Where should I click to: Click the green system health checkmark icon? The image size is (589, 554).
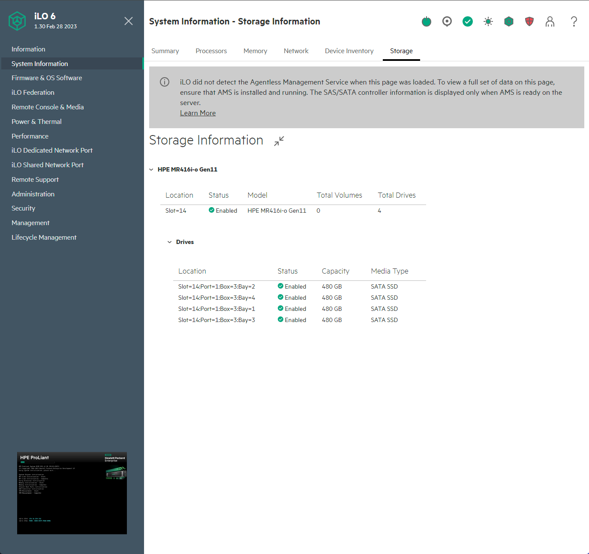(467, 21)
